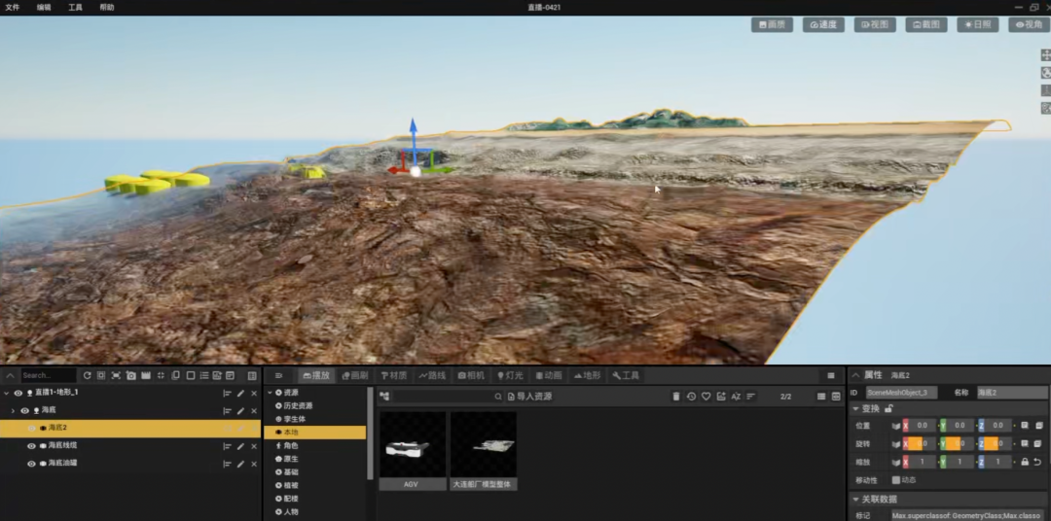Remove 海底油罐 with its X icon

coord(254,464)
